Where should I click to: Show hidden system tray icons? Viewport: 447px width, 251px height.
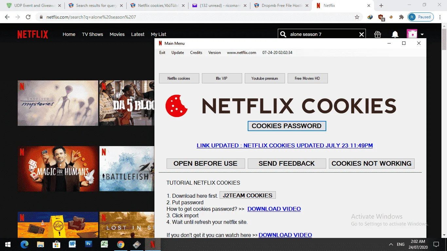pyautogui.click(x=391, y=244)
